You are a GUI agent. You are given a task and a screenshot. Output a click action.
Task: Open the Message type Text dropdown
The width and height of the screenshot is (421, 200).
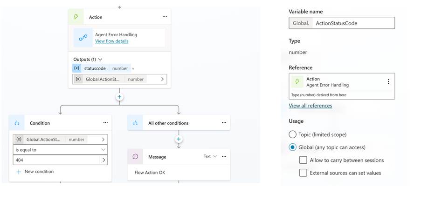[x=210, y=157]
